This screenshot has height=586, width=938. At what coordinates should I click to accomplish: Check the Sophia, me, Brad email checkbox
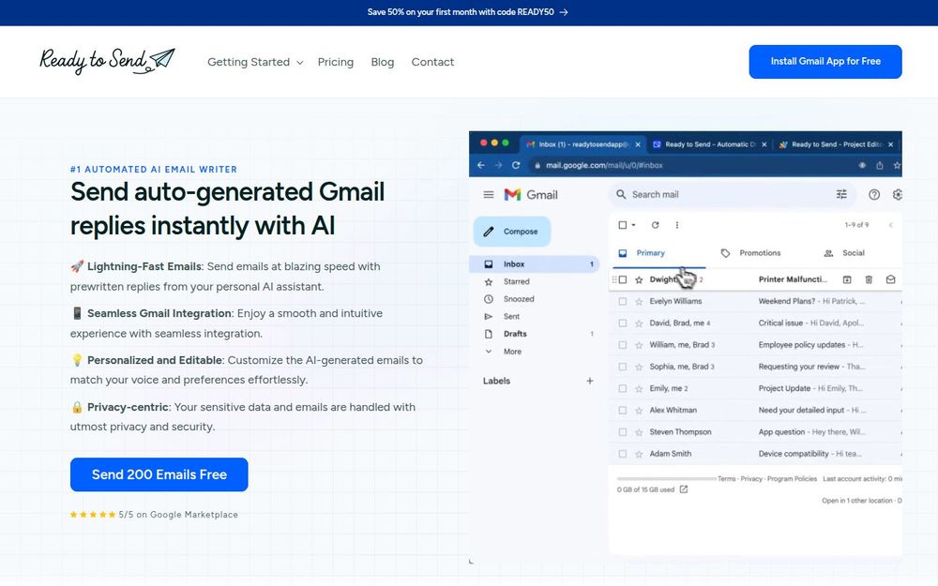pos(623,367)
